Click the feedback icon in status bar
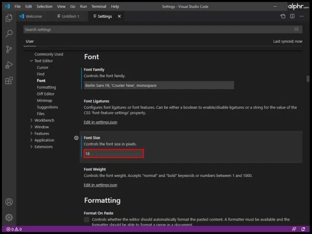 point(294,229)
